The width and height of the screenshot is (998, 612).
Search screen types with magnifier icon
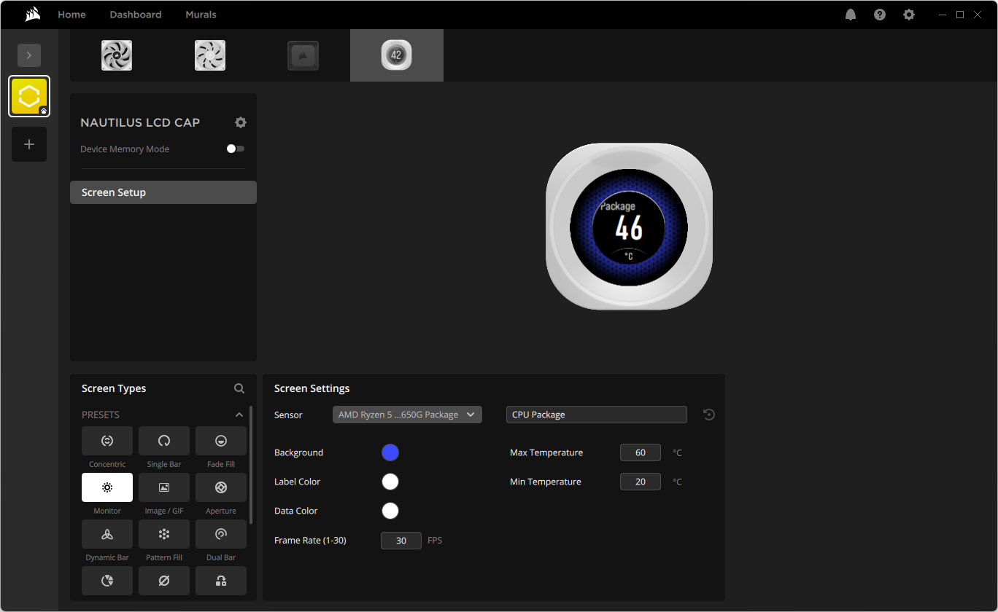click(239, 389)
